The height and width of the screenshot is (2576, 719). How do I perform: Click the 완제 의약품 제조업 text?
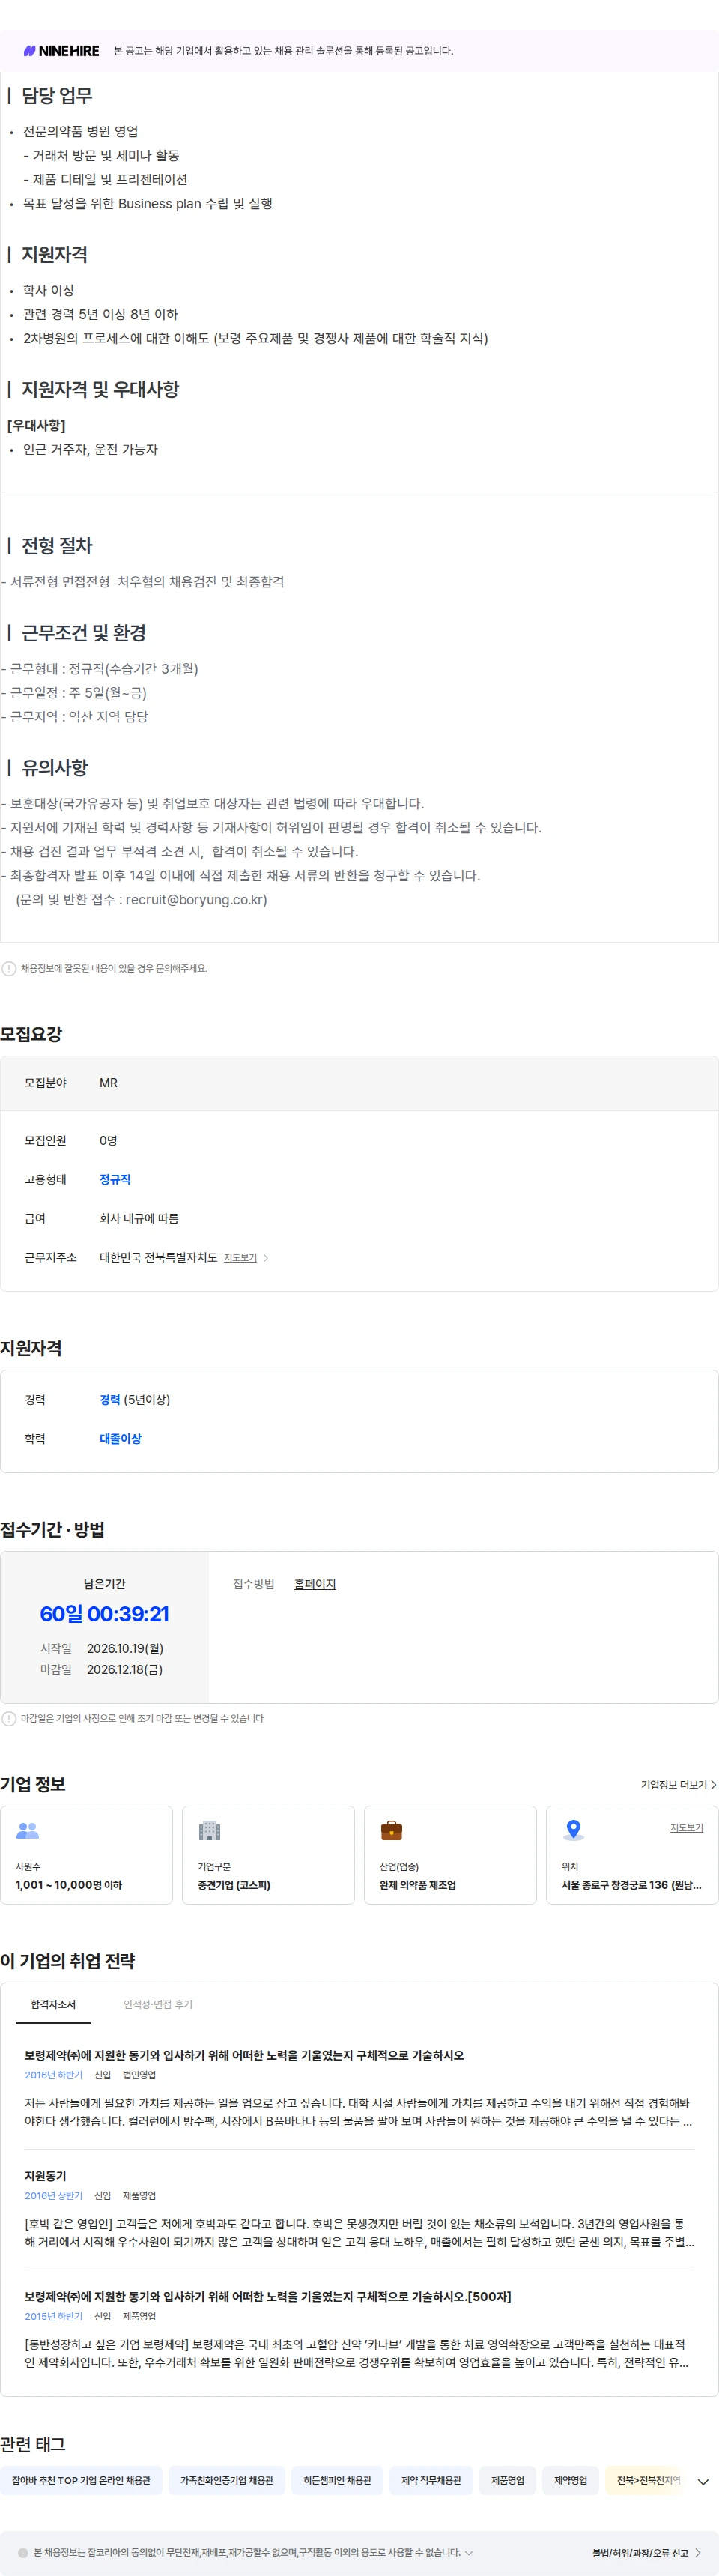(417, 1884)
